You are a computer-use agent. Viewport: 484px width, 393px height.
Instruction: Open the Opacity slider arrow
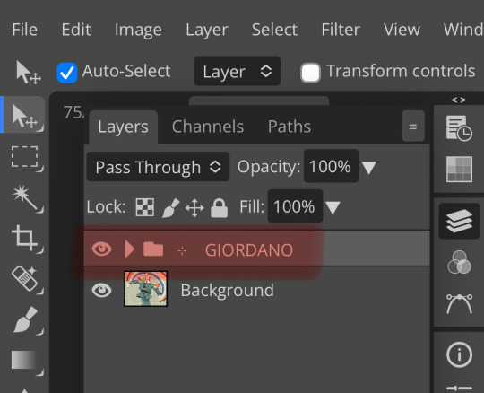click(369, 168)
